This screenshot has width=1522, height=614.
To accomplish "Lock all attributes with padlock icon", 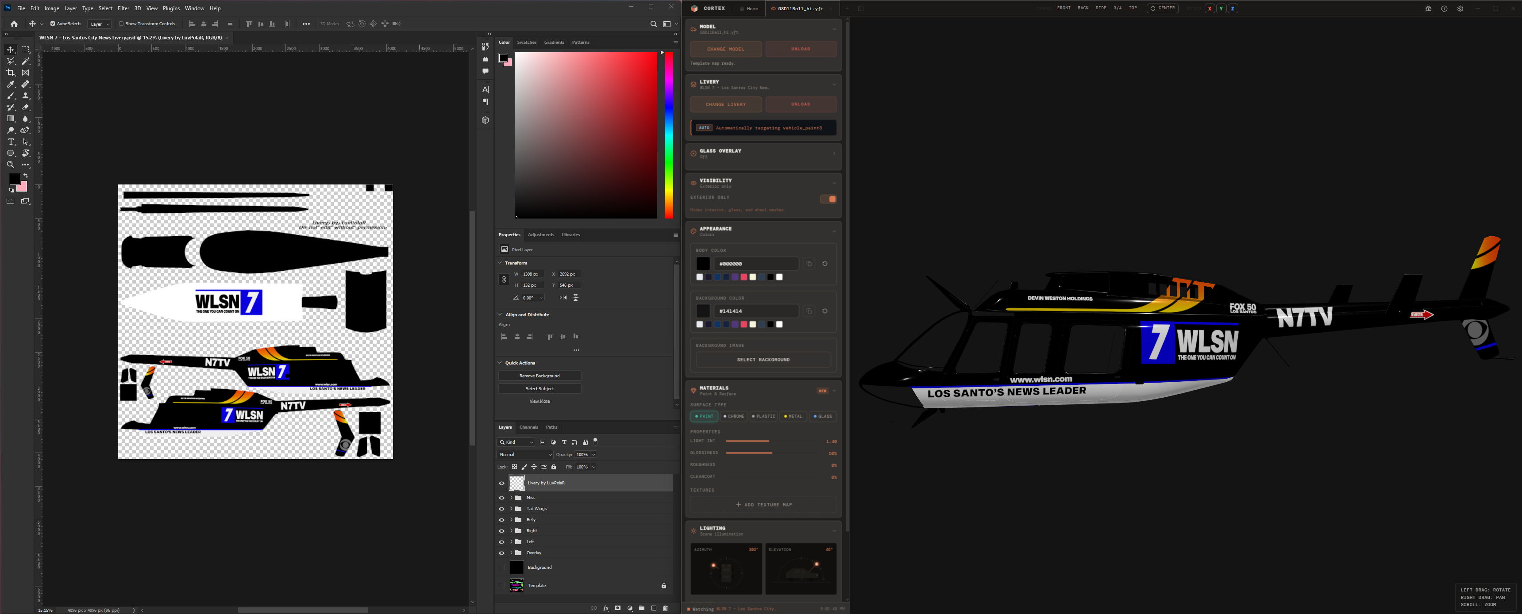I will pyautogui.click(x=554, y=467).
